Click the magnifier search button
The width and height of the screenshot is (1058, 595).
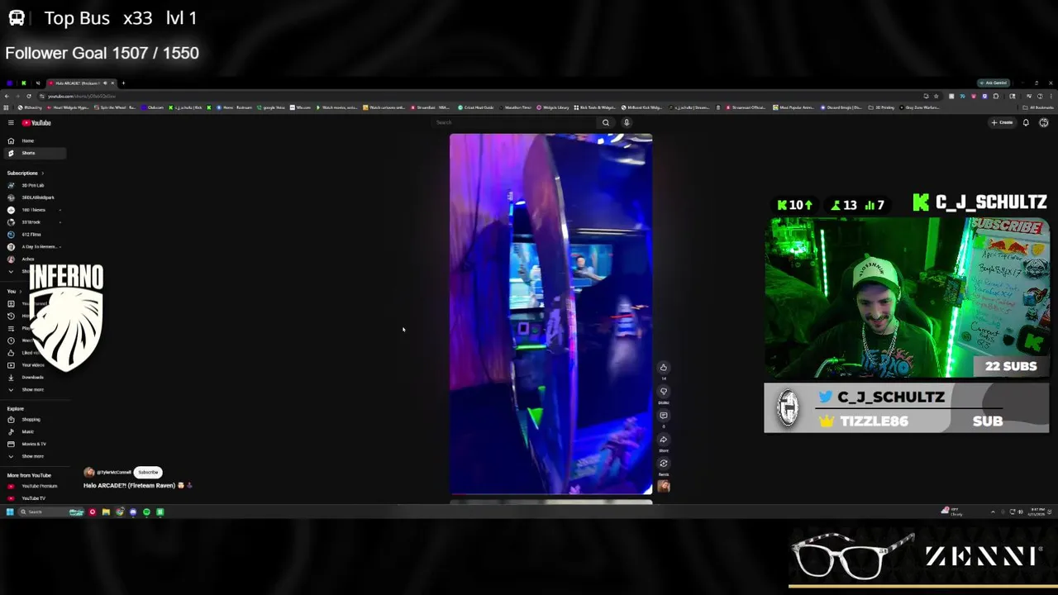(x=606, y=122)
